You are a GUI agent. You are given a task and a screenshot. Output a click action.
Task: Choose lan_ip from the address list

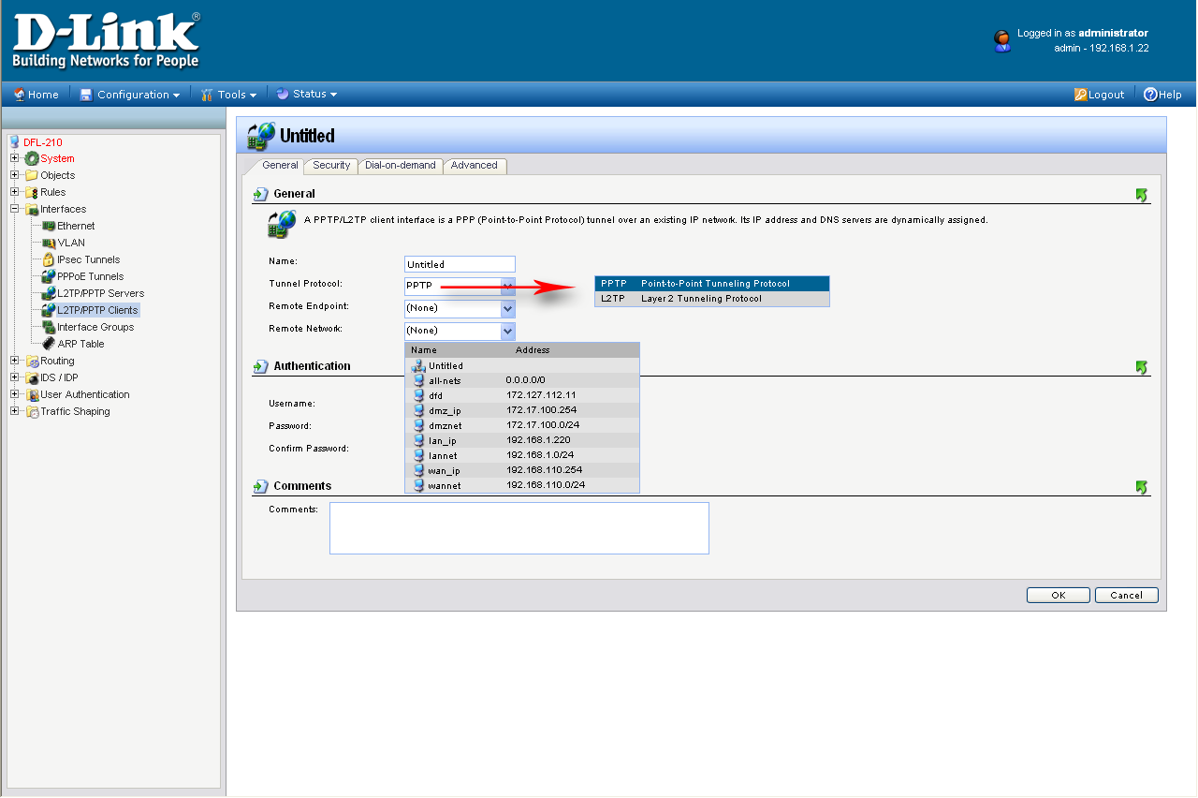pos(522,440)
